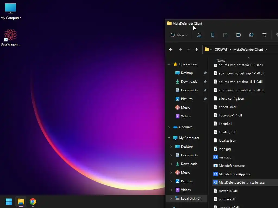Click chevron after MetaDefender Client breadcrumb

(x=266, y=50)
